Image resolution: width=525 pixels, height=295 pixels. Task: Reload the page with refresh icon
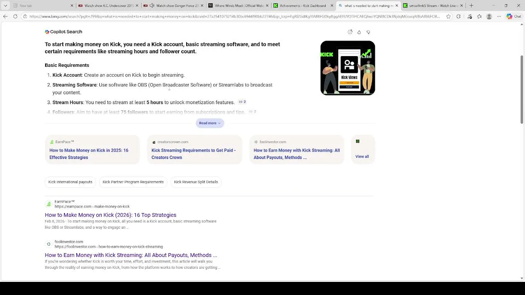click(x=15, y=16)
